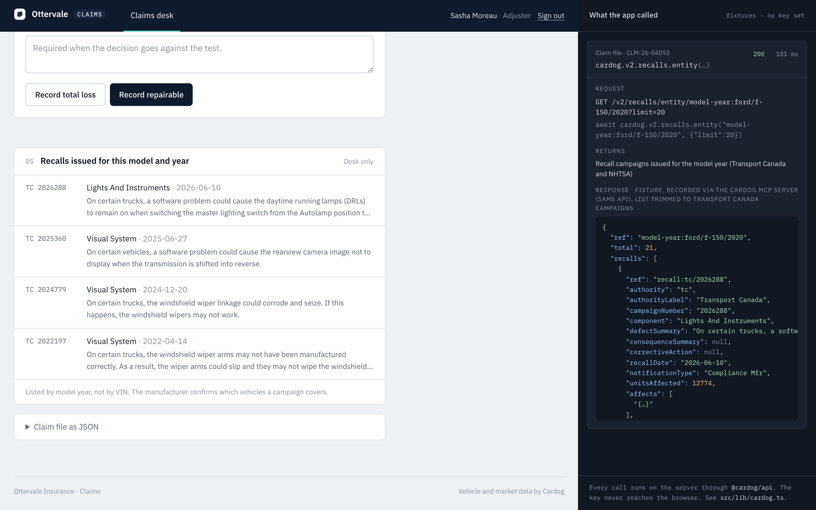This screenshot has width=816, height=510.
Task: Click the Record repairable button
Action: [151, 95]
